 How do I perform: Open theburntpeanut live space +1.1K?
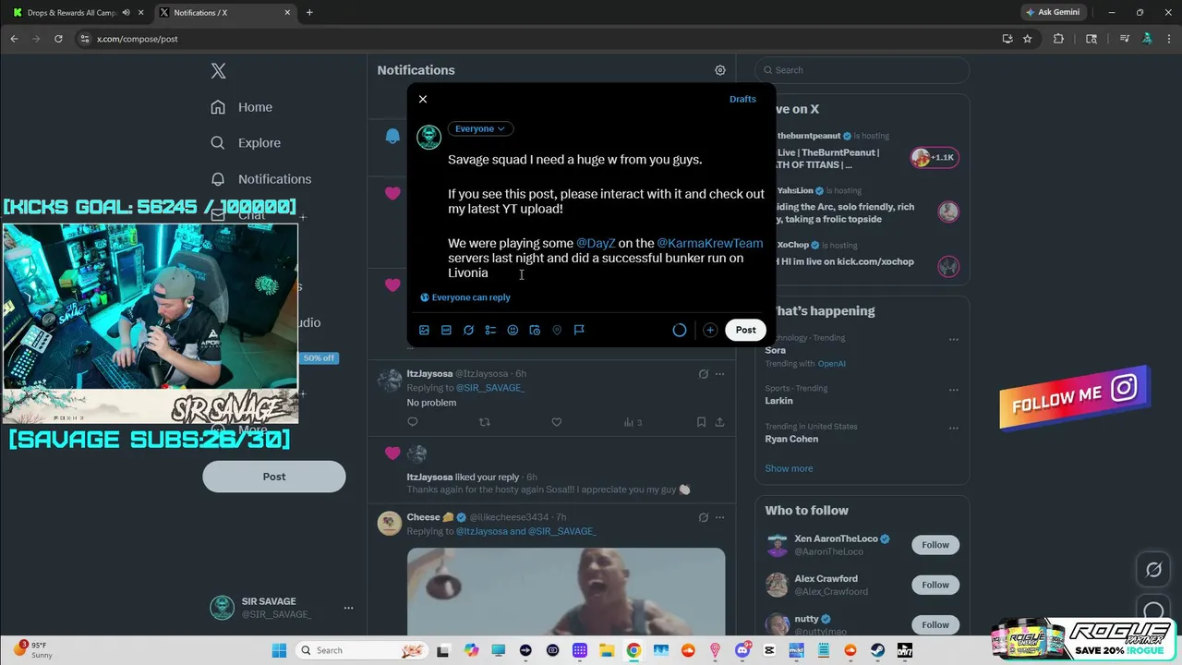coord(935,157)
